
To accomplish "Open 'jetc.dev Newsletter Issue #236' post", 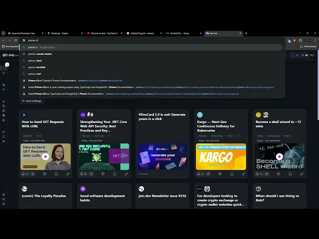I will (162, 196).
